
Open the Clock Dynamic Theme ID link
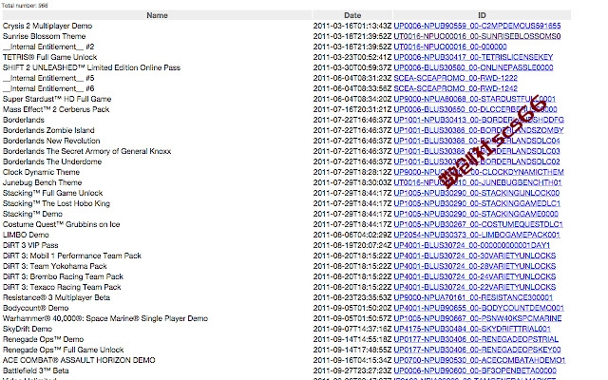(479, 172)
